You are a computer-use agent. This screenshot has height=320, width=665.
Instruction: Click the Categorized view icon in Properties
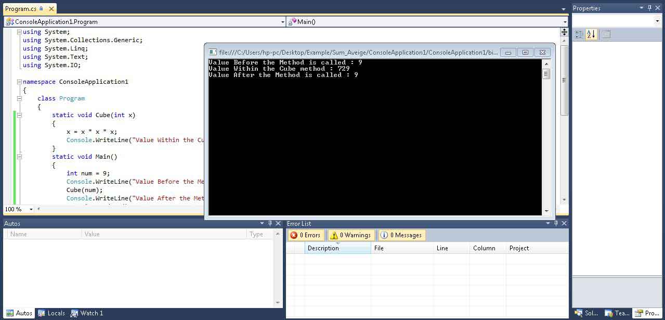tap(579, 34)
